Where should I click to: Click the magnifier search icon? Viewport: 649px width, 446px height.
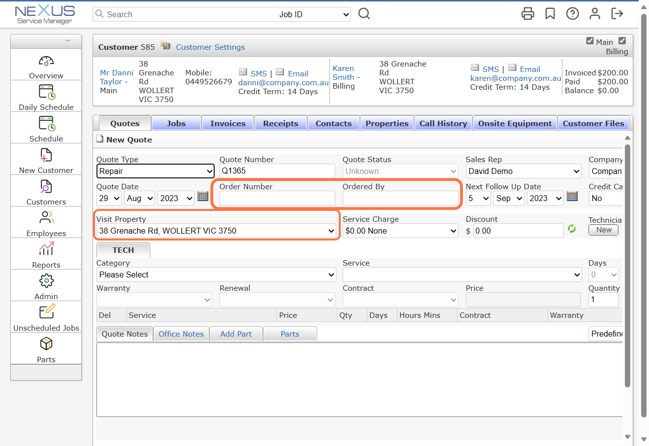pos(364,14)
